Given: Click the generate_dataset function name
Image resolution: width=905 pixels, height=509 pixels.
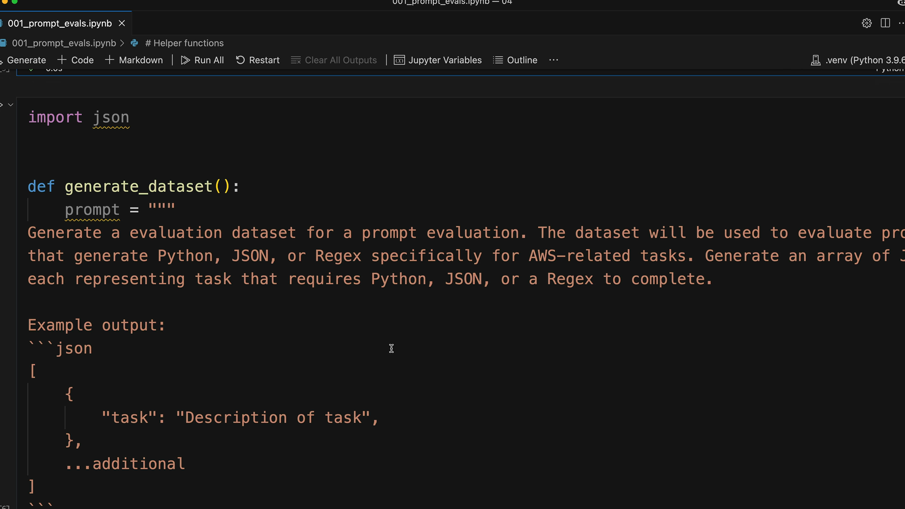Looking at the screenshot, I should 139,187.
